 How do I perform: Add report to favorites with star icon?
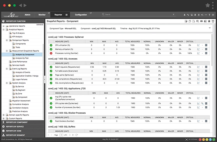pyautogui.click(x=209, y=21)
